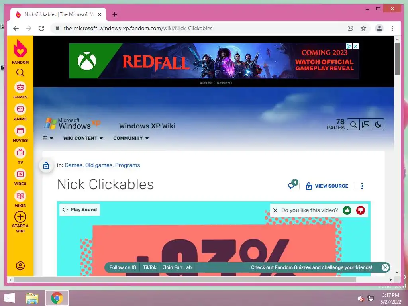
Task: Open the Old games category link
Action: tap(99, 165)
